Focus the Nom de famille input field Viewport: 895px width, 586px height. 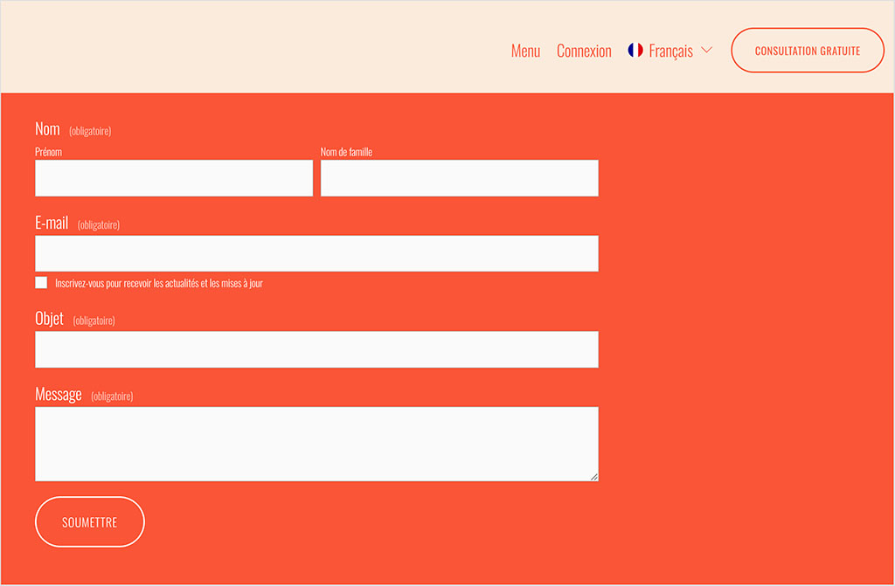tap(459, 177)
